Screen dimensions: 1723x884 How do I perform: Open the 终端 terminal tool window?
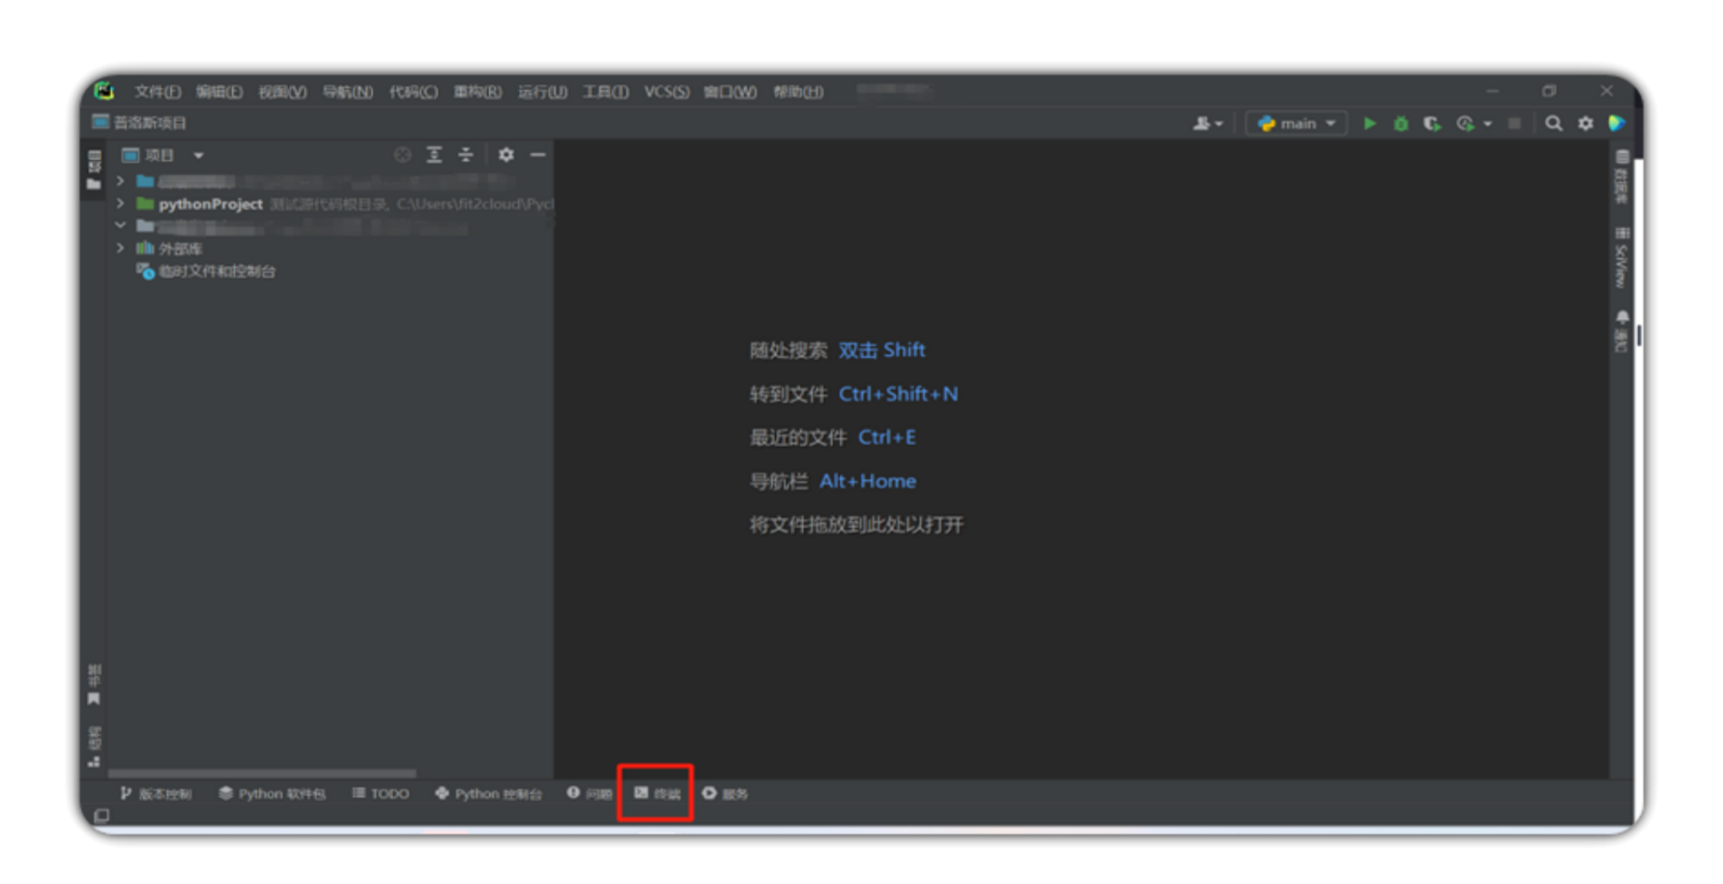[x=656, y=793]
